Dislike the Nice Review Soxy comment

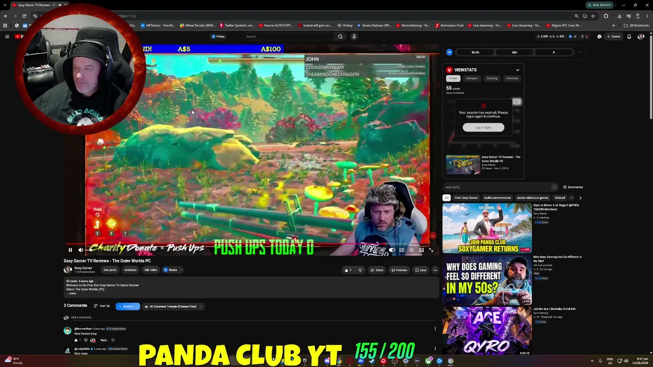[86, 340]
